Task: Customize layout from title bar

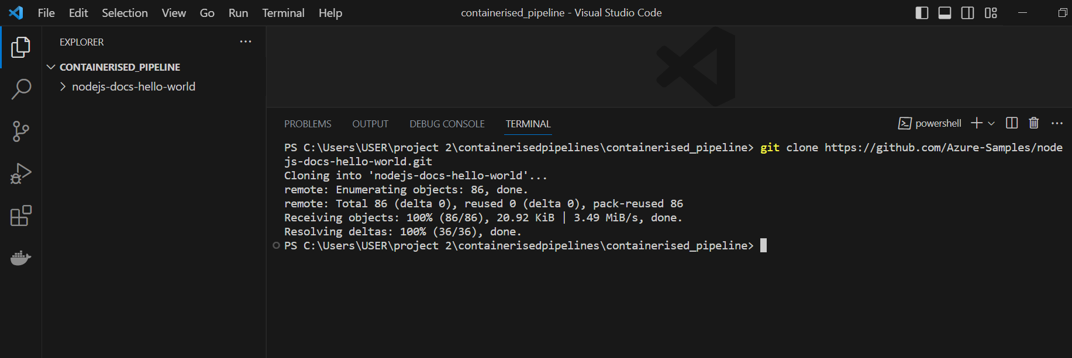Action: pos(991,13)
